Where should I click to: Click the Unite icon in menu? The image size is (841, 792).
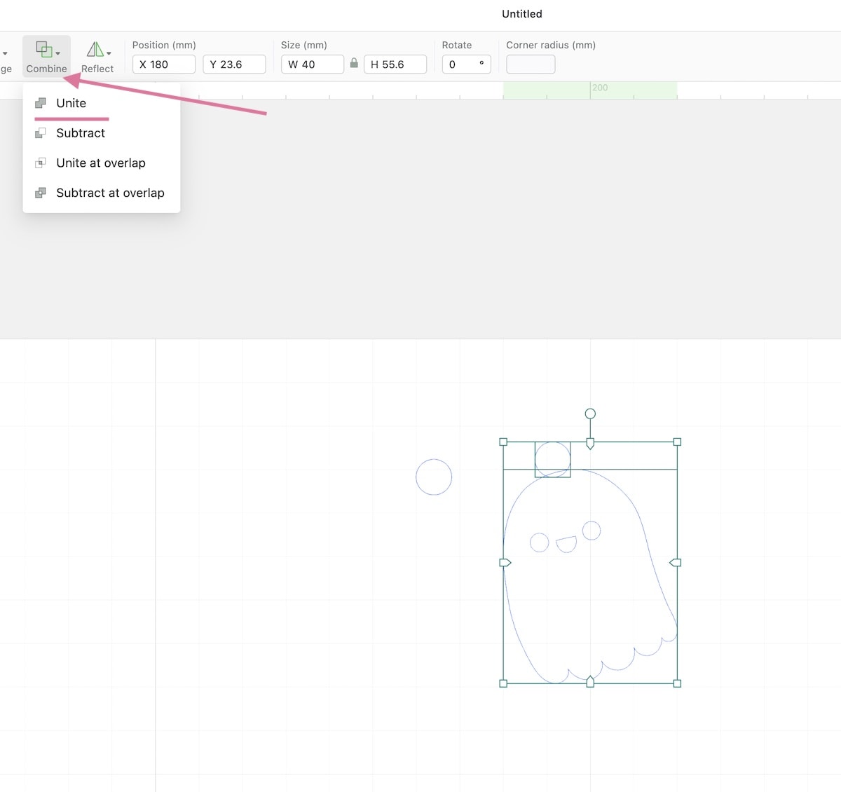(41, 103)
